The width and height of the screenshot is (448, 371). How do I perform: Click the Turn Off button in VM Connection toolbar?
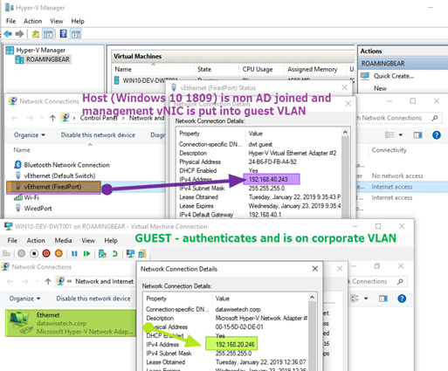pos(34,253)
